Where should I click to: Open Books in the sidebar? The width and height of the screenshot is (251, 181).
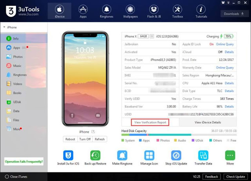tap(24, 93)
